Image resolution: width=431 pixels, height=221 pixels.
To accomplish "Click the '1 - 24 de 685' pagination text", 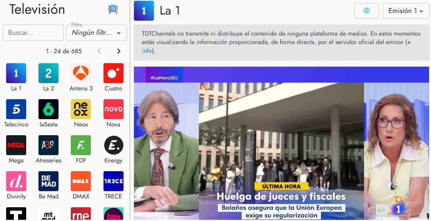I will (x=64, y=51).
